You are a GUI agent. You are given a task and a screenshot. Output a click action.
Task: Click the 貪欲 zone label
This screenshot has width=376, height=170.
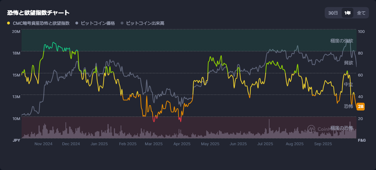point(348,63)
